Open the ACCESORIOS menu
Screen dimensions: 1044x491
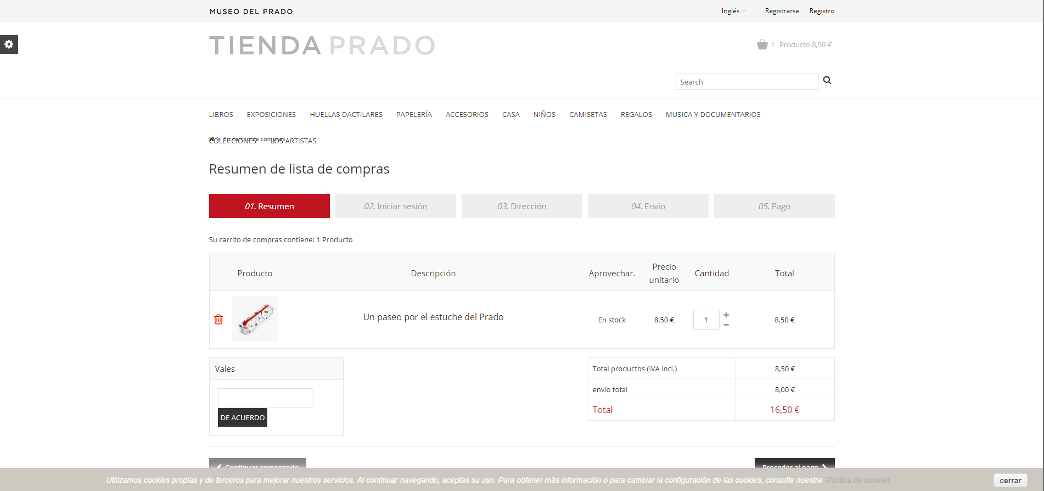pyautogui.click(x=467, y=115)
